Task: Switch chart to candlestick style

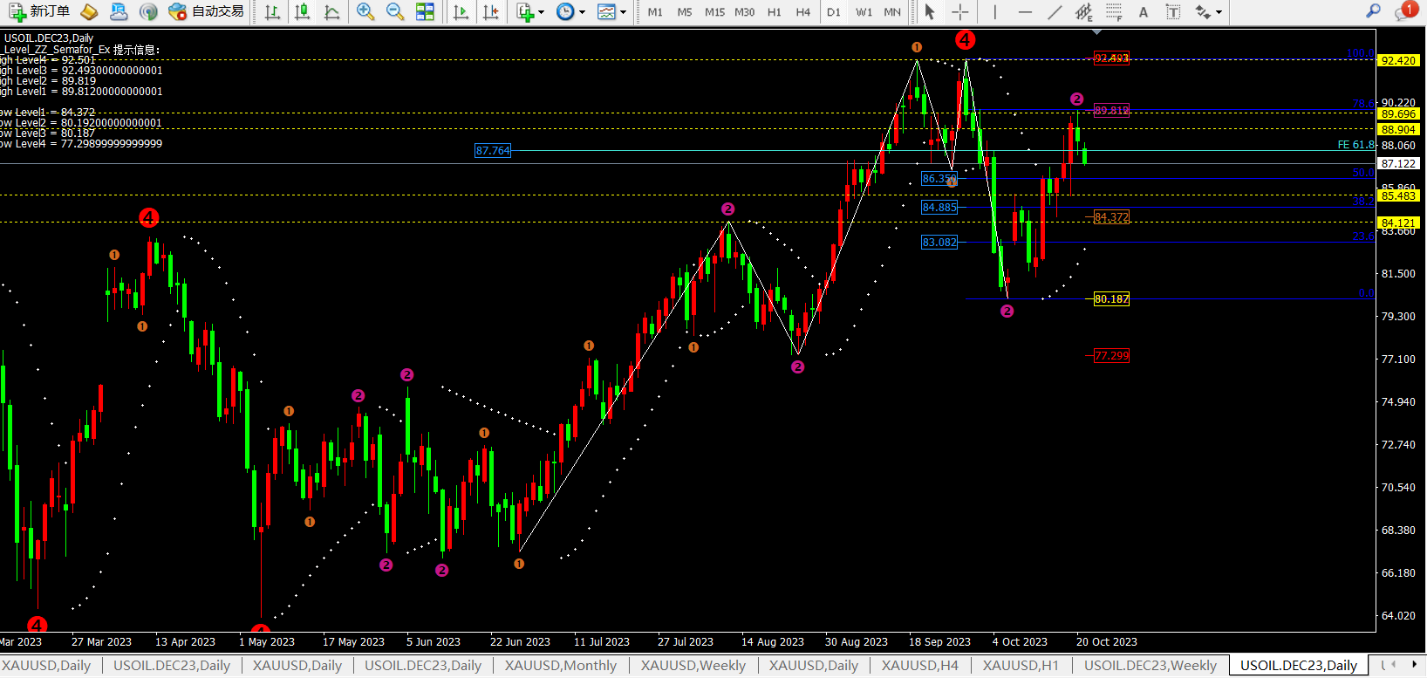Action: (x=302, y=11)
